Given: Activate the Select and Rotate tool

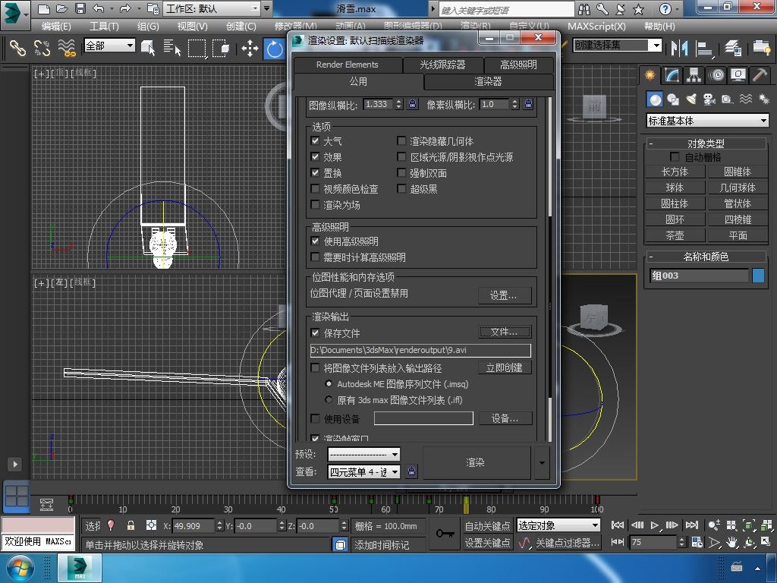Looking at the screenshot, I should click(x=275, y=48).
